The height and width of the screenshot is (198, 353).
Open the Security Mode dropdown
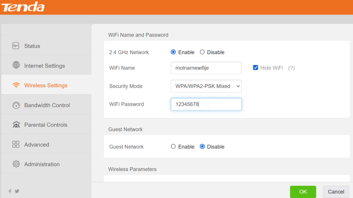206,86
